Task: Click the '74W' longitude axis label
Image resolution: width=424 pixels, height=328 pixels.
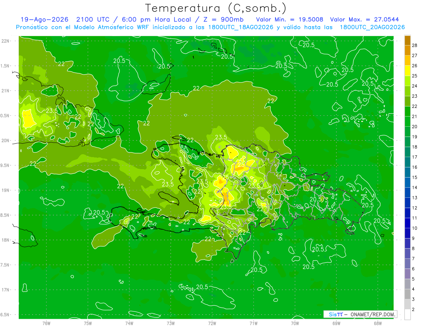Action: point(129,323)
